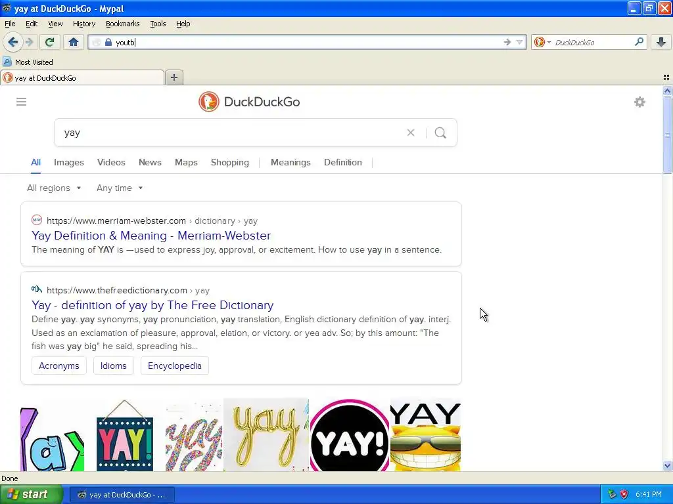
Task: Click the thefreedictionary.com URL text
Action: pos(117,290)
